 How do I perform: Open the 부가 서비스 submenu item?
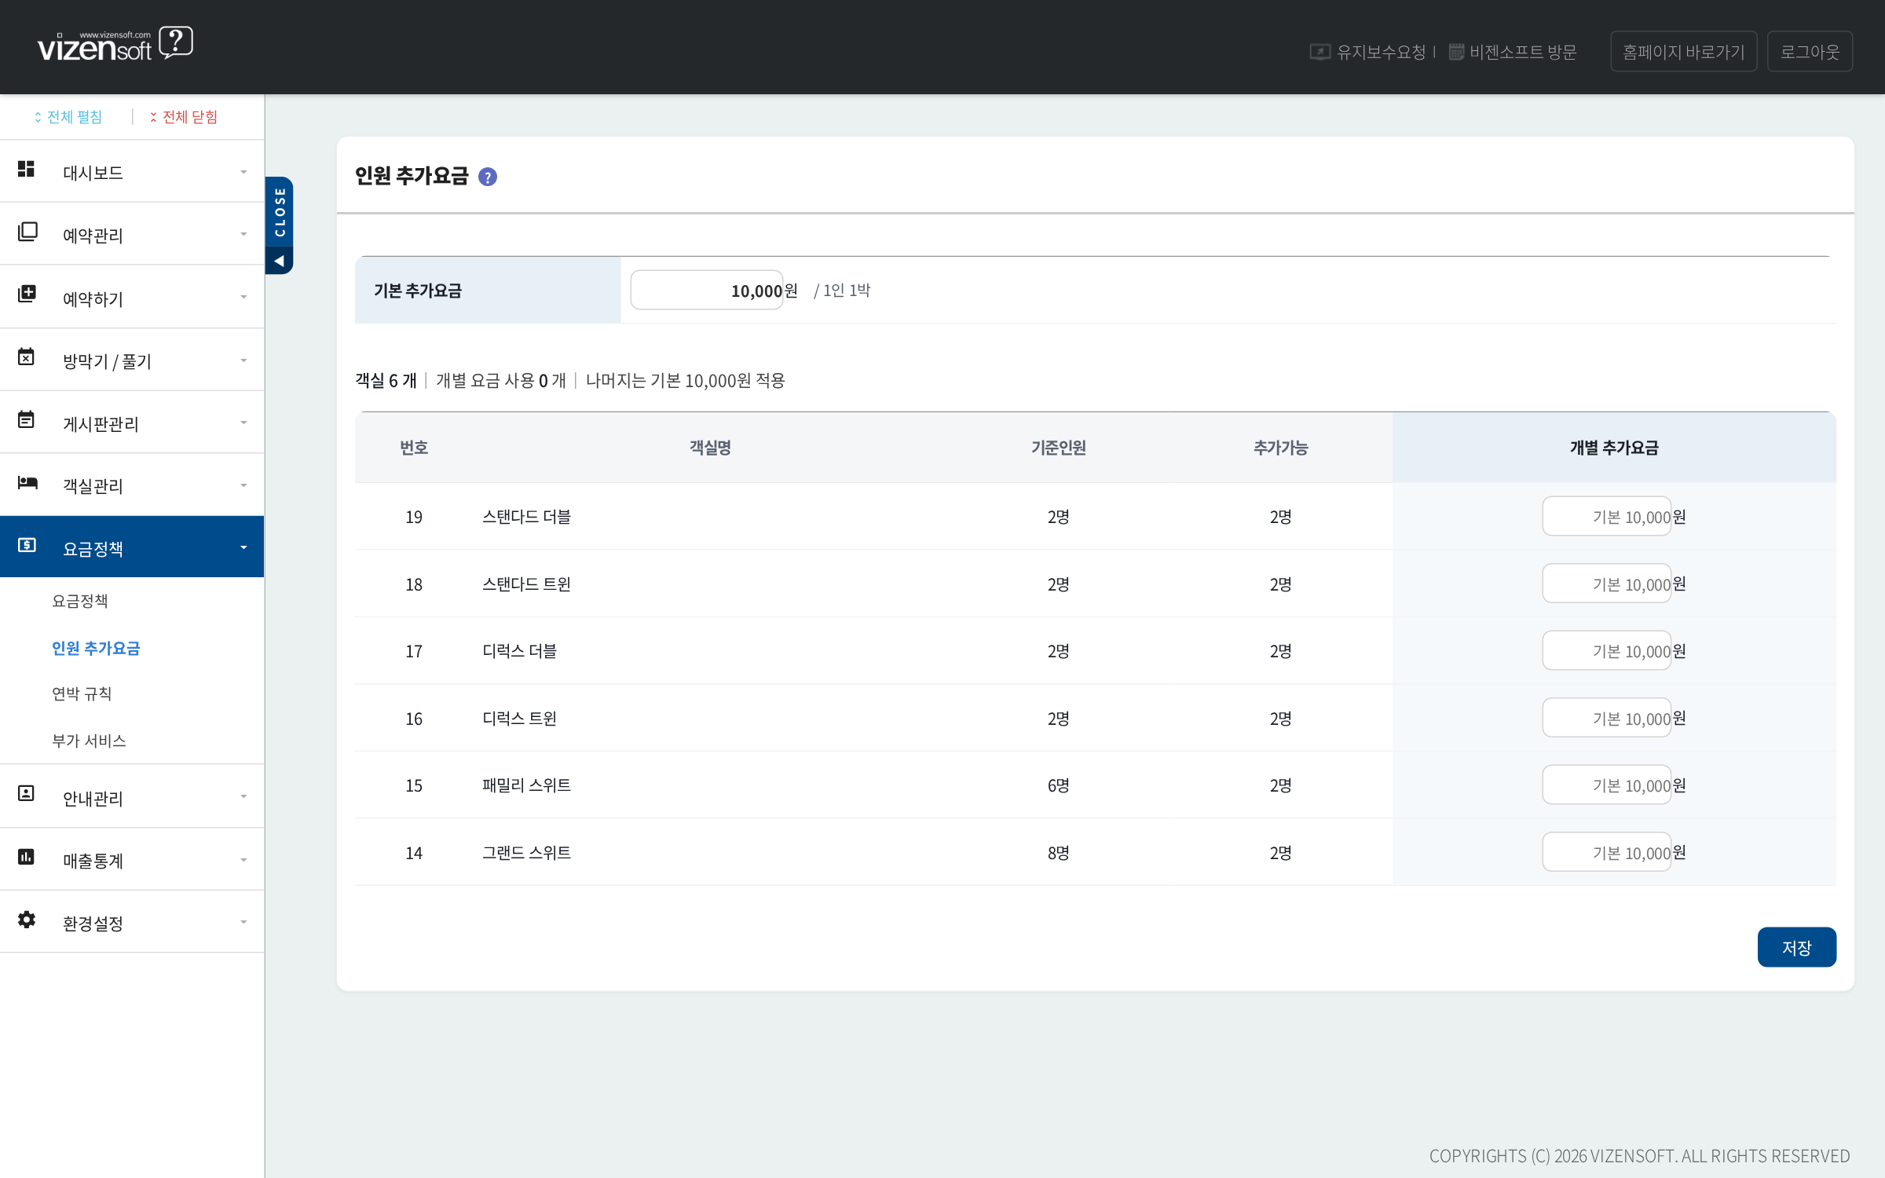pos(89,741)
